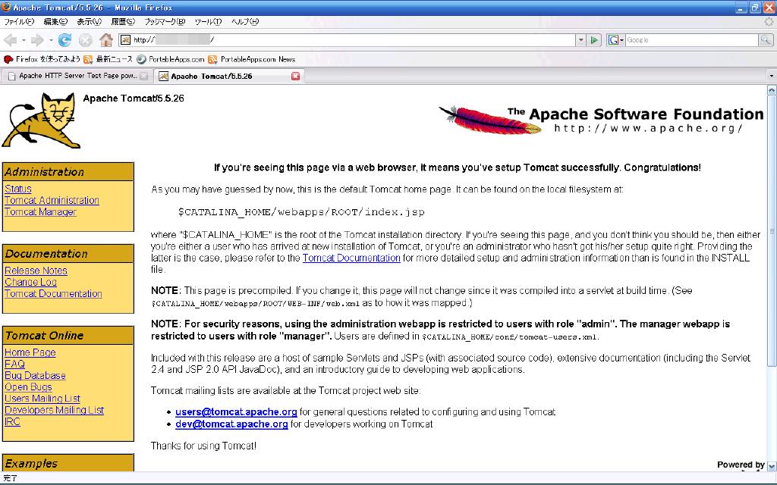Click the dev@tomcat.apache.org email link
This screenshot has height=485, width=777.
231,424
